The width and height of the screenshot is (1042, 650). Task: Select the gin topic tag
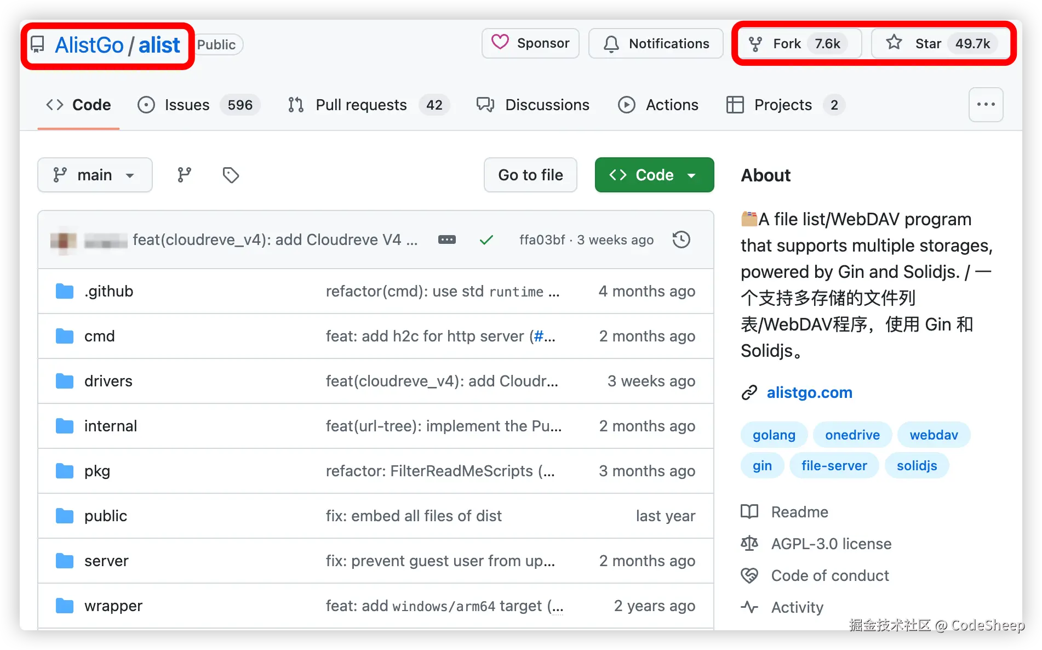pos(762,465)
